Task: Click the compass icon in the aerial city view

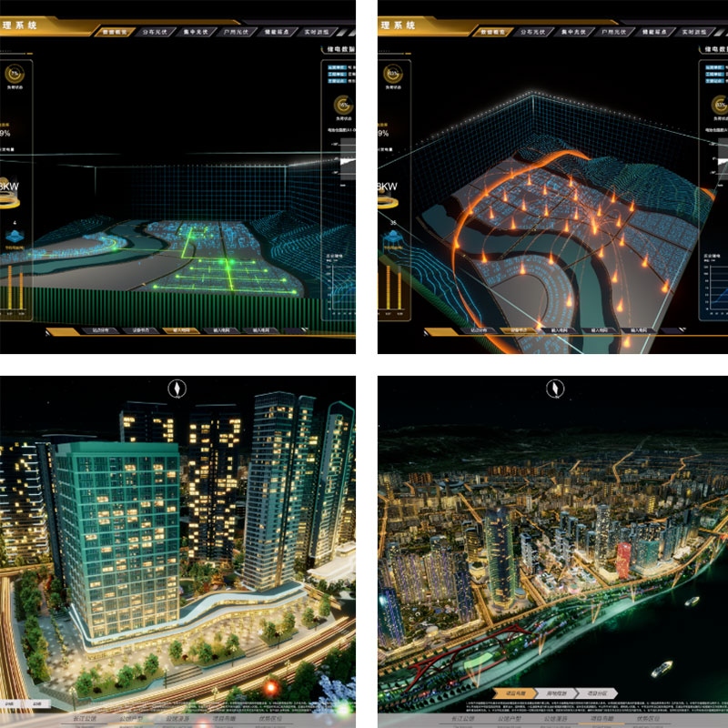Action: tap(551, 389)
